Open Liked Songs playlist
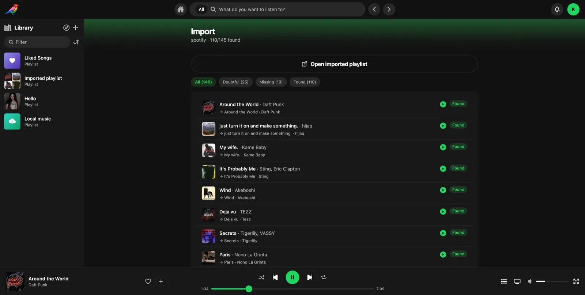Image resolution: width=585 pixels, height=295 pixels. point(42,61)
